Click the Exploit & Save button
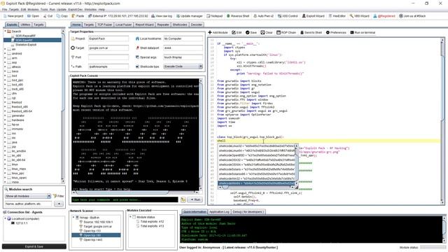 (x=34, y=246)
